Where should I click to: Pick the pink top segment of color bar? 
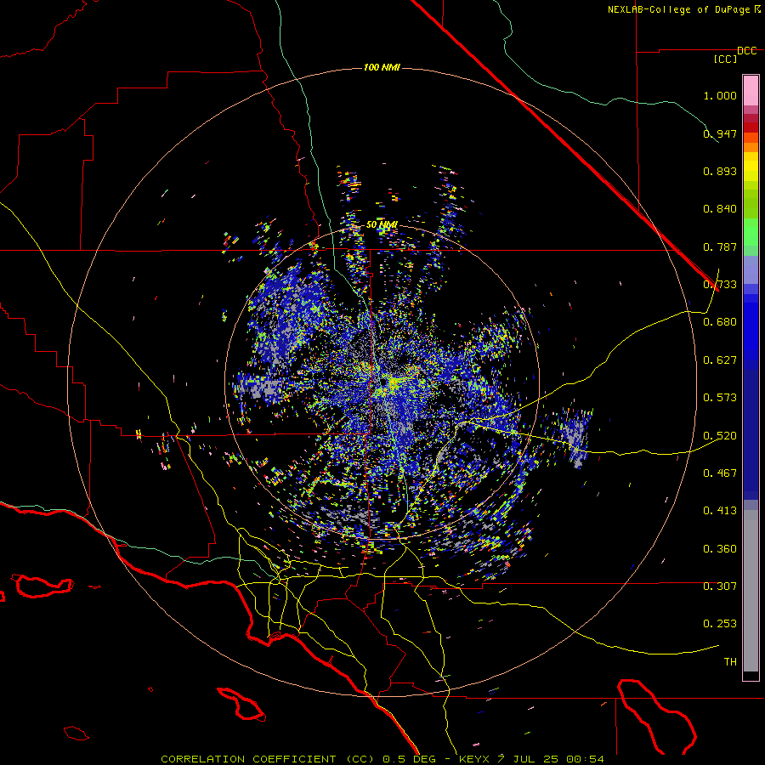coord(751,91)
